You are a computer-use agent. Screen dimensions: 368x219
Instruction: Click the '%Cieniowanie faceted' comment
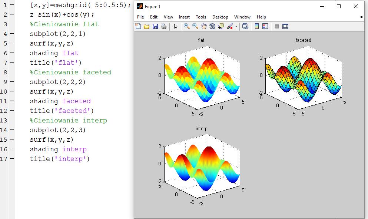70,72
